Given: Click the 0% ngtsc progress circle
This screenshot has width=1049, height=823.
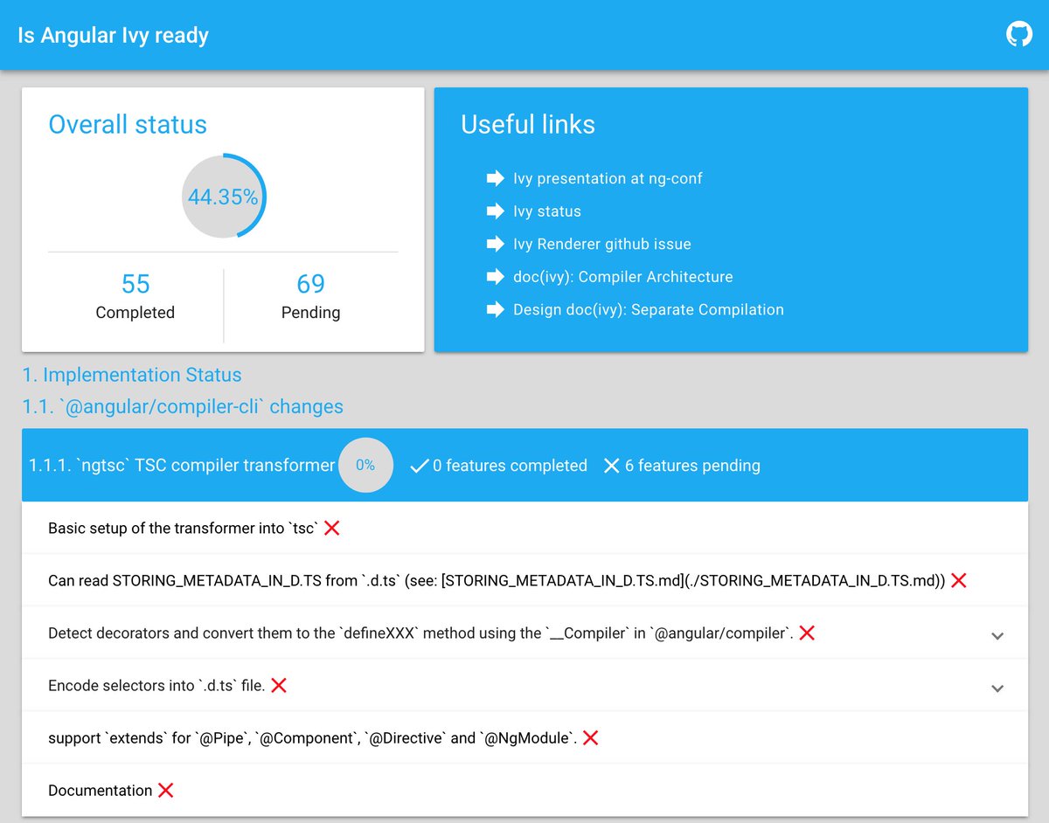Looking at the screenshot, I should pyautogui.click(x=365, y=465).
